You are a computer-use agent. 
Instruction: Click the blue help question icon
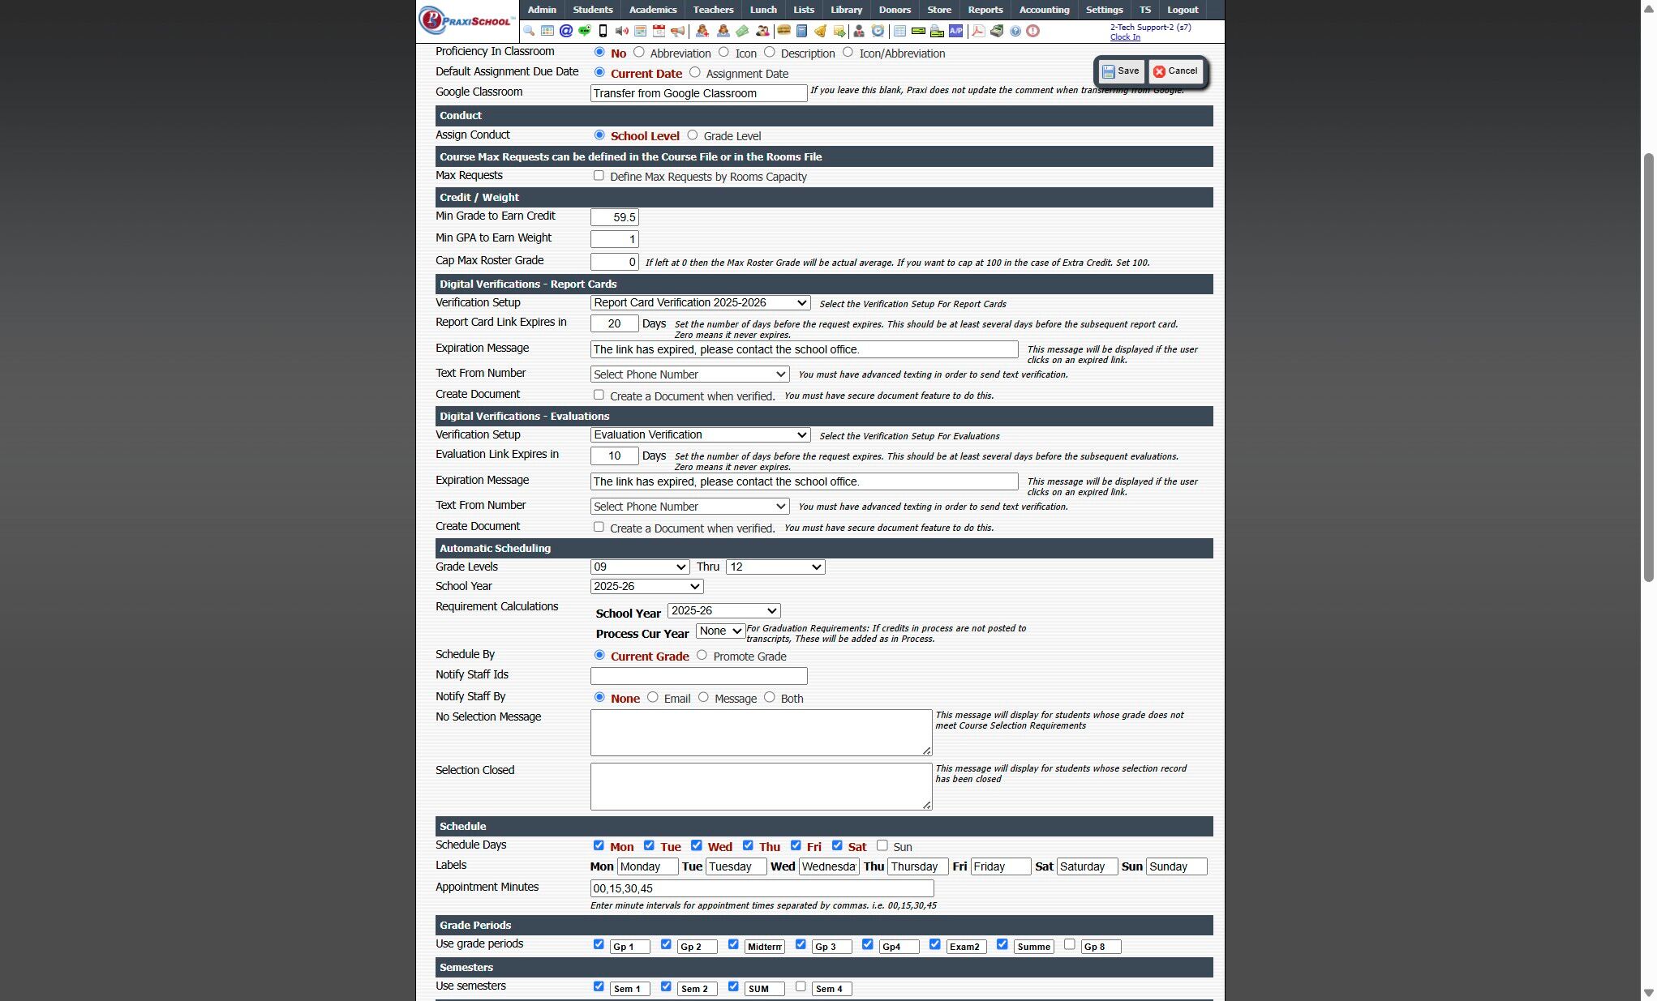click(1015, 31)
